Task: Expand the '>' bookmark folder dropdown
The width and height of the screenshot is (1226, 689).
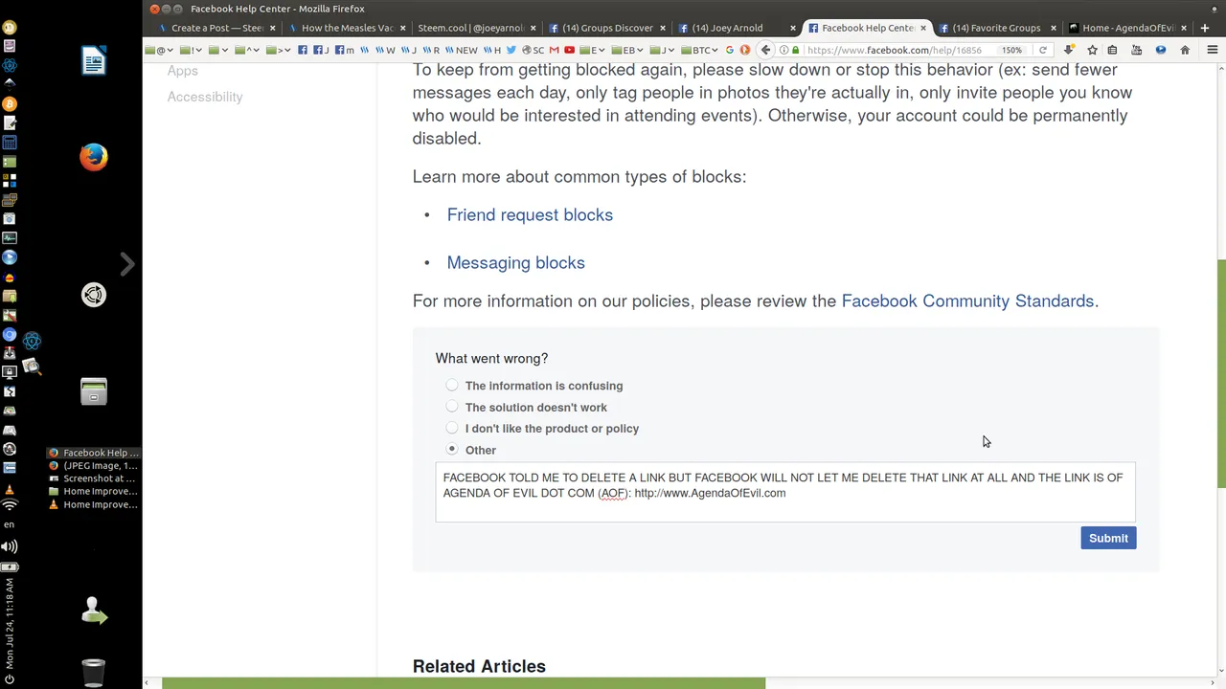Action: click(278, 50)
